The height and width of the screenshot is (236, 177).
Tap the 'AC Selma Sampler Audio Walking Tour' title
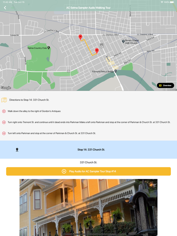[x=88, y=8]
